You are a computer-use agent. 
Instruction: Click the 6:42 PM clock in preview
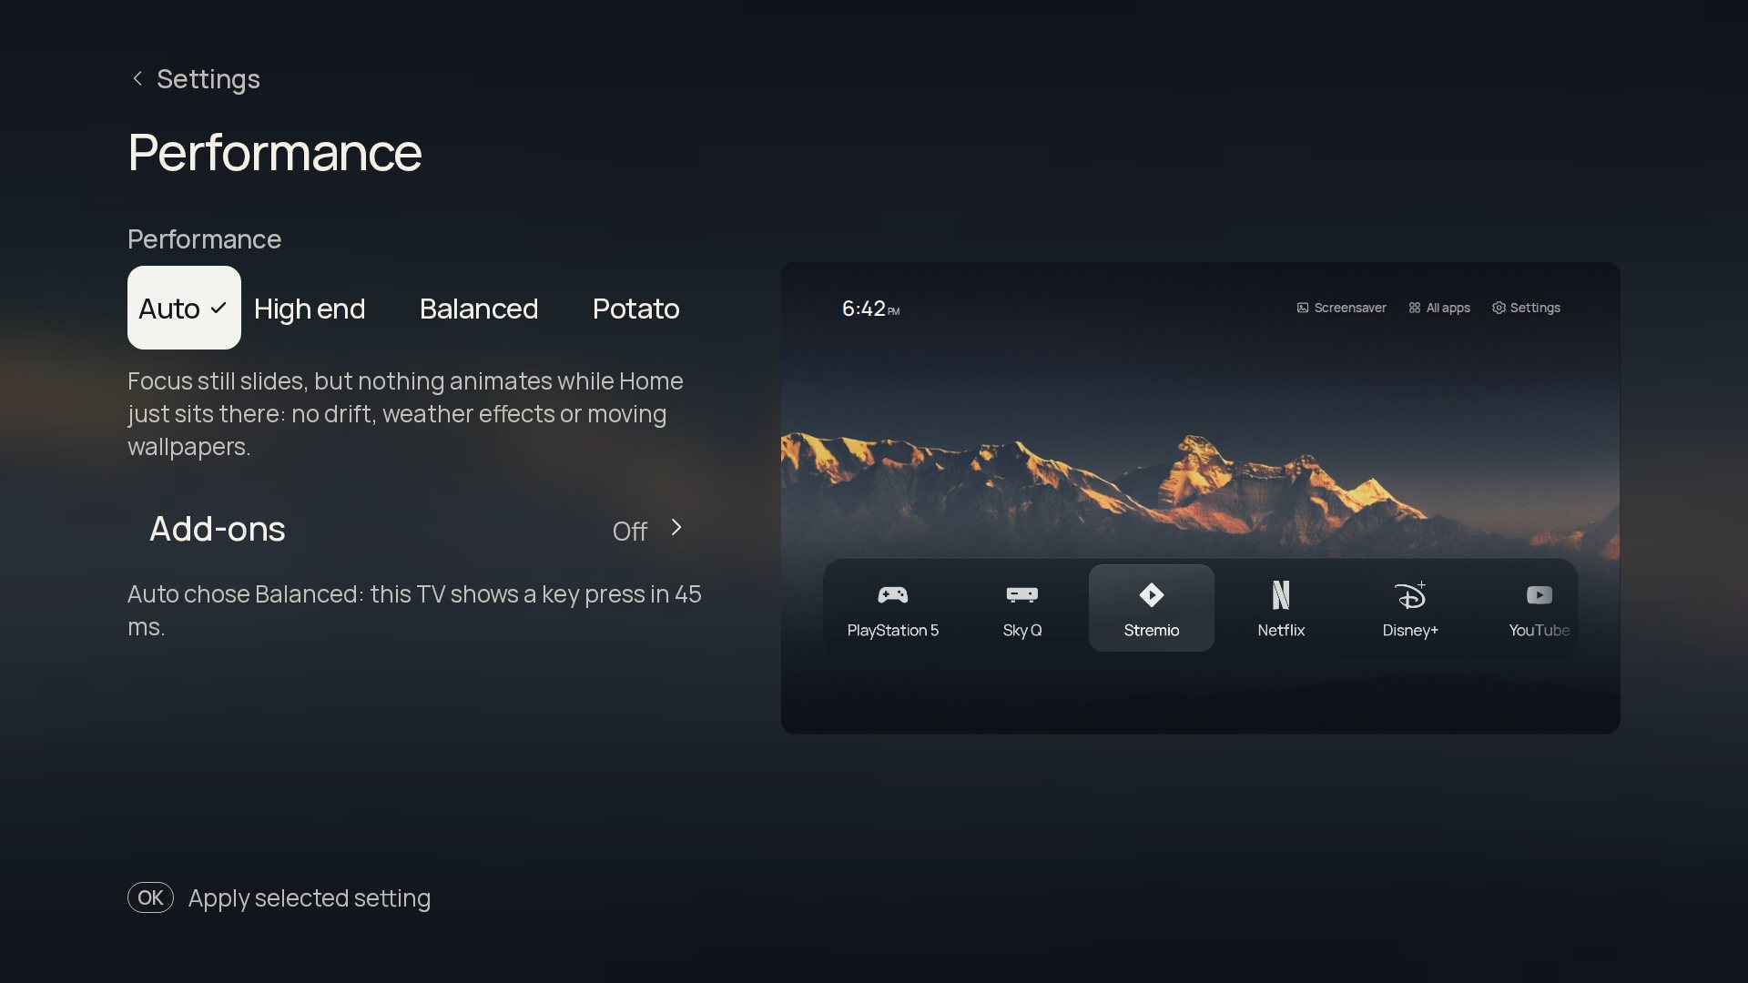(870, 309)
